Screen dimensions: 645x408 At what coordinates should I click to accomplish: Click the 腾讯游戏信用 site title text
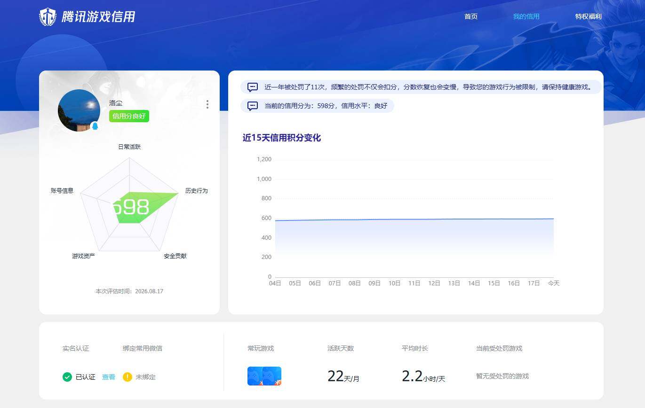(x=98, y=17)
